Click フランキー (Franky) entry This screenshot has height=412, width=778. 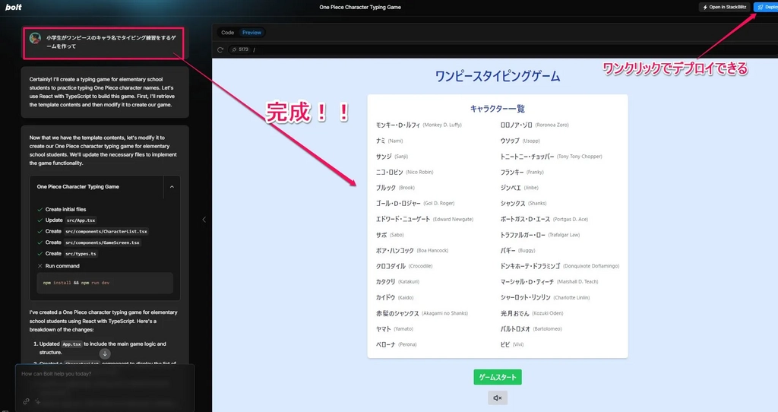[x=522, y=173]
